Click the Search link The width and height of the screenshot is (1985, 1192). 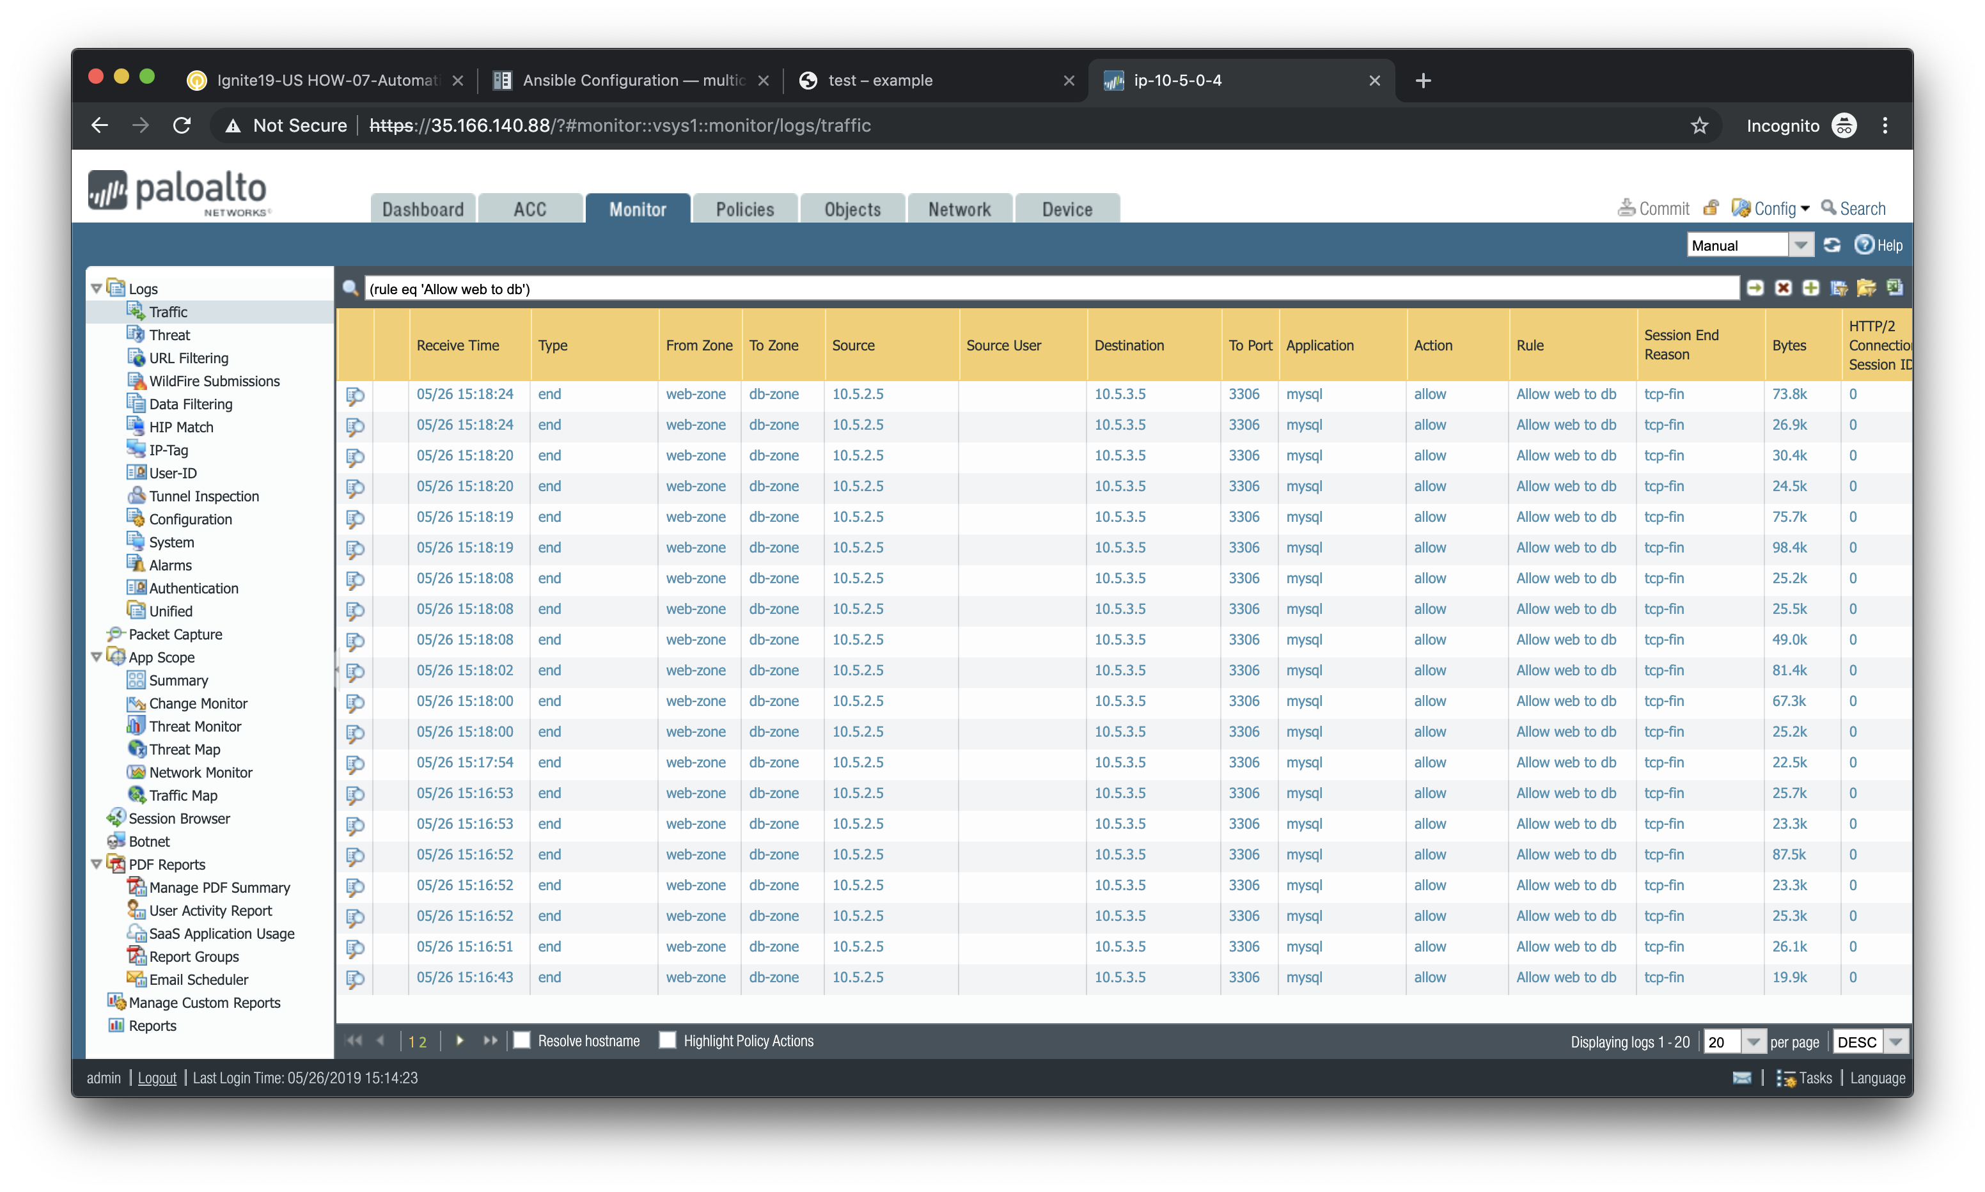click(x=1853, y=209)
